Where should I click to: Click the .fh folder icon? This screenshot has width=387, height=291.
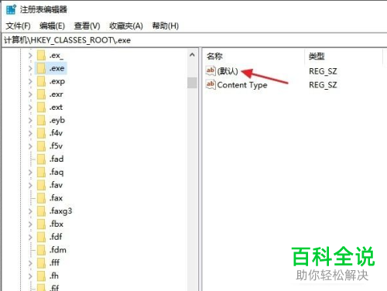coord(41,276)
